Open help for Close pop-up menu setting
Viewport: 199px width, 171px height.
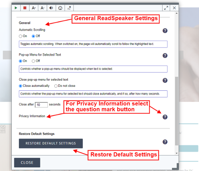point(165,80)
